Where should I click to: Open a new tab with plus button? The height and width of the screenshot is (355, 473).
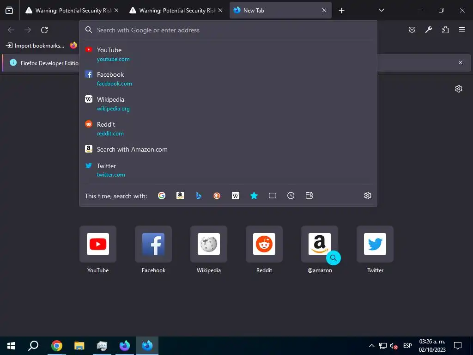tap(341, 11)
